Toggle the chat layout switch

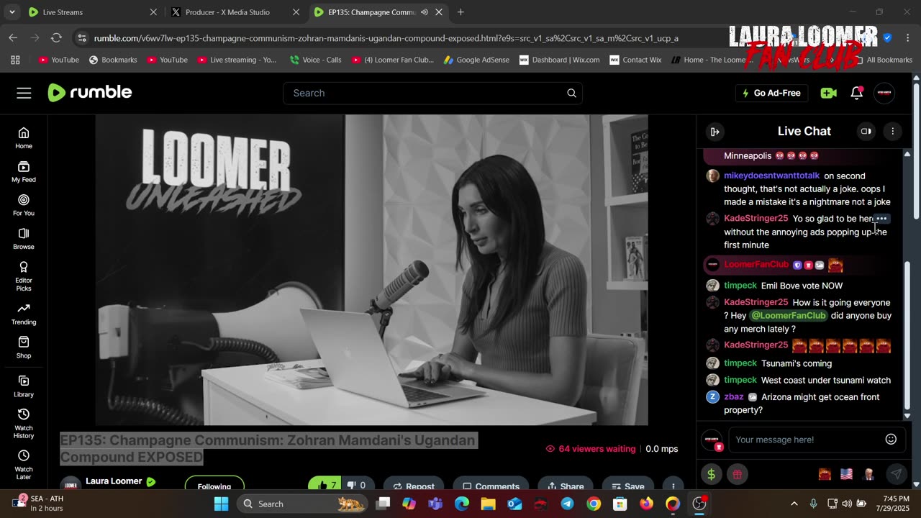click(866, 132)
